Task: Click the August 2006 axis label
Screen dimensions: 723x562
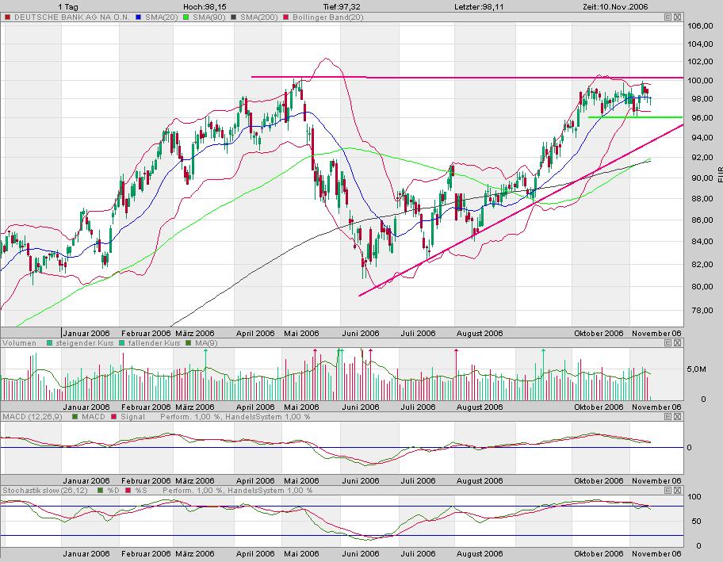Action: point(480,334)
